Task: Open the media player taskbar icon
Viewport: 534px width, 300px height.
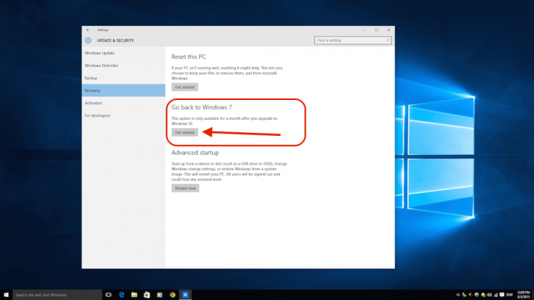Action: point(159,295)
